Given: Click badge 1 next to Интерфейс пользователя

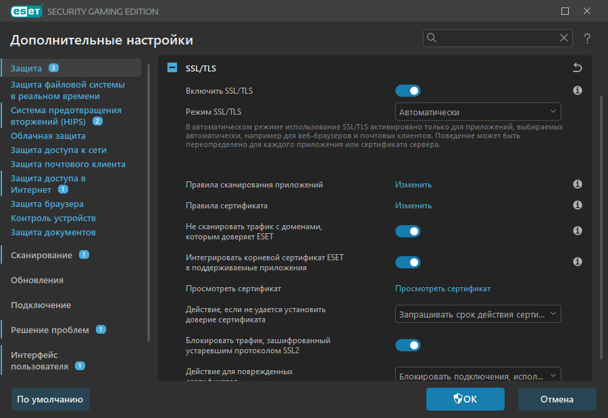Looking at the screenshot, I should tap(80, 366).
